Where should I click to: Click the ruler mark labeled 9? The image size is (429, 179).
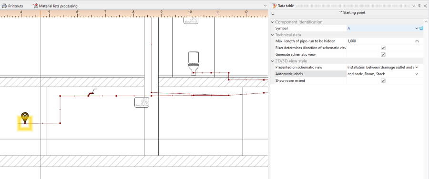(162, 12)
